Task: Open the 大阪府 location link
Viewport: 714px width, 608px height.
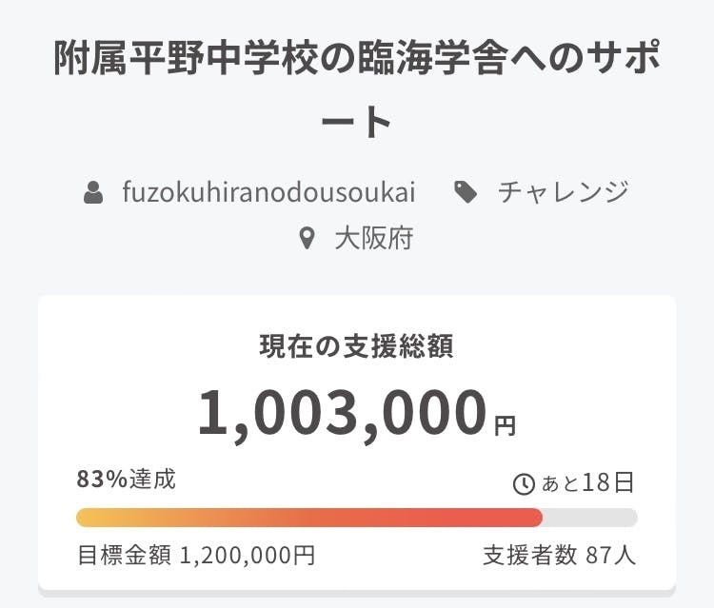Action: 373,238
